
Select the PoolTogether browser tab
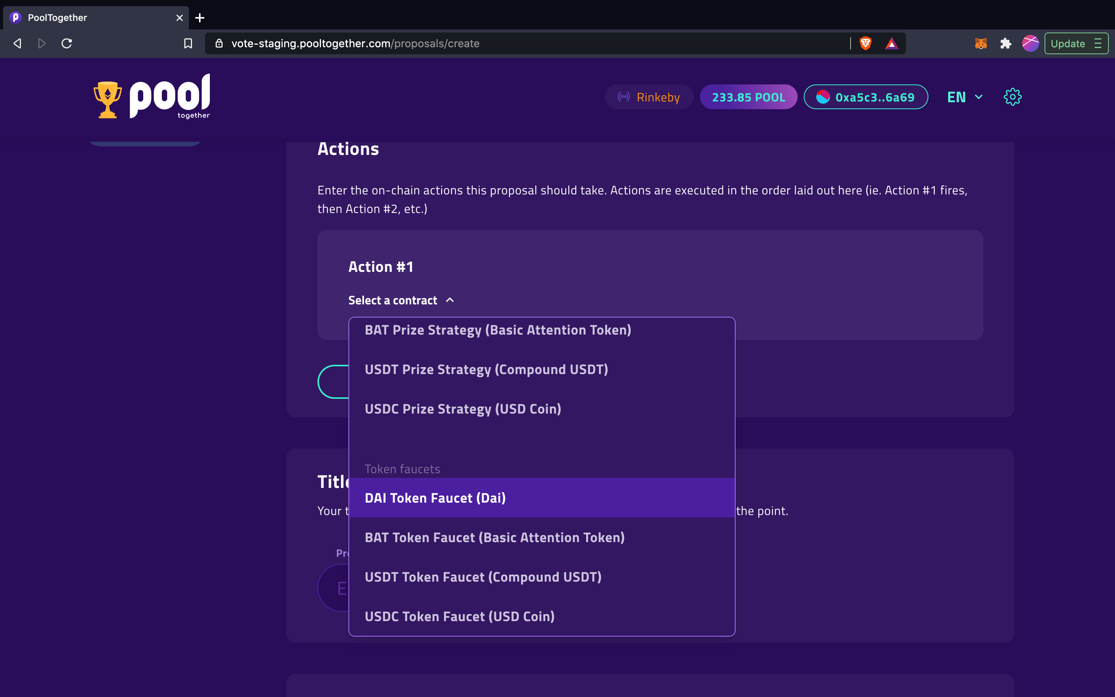click(x=96, y=18)
